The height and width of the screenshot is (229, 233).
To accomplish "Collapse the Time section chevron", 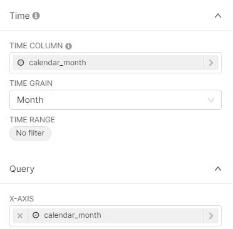I will 218,16.
